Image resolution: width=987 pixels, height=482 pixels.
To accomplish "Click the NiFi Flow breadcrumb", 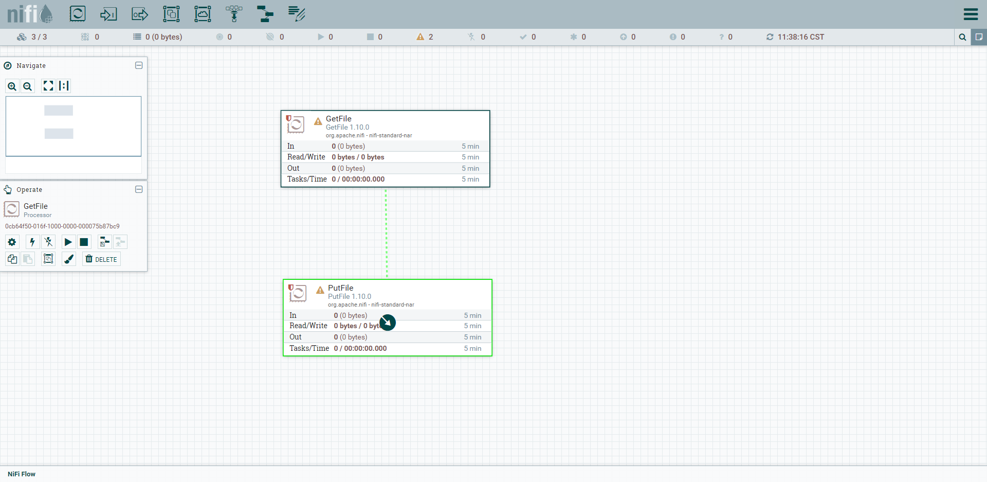I will pos(22,474).
